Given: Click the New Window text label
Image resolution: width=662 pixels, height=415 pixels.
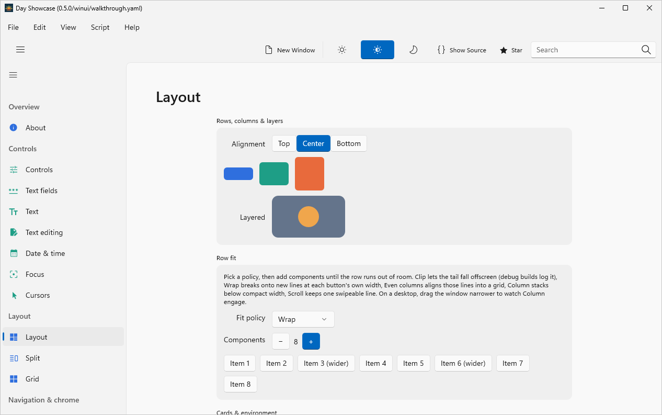Looking at the screenshot, I should tap(296, 50).
